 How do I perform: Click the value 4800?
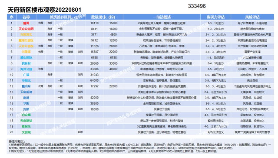click(113, 35)
